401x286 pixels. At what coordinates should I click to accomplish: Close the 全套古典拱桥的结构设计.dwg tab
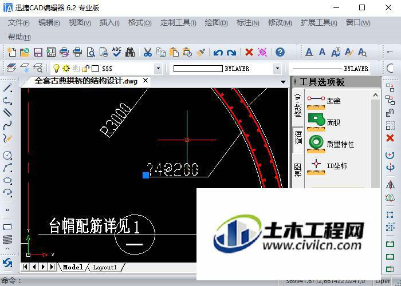click(146, 81)
